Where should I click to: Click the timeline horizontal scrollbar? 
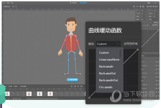click(x=42, y=99)
